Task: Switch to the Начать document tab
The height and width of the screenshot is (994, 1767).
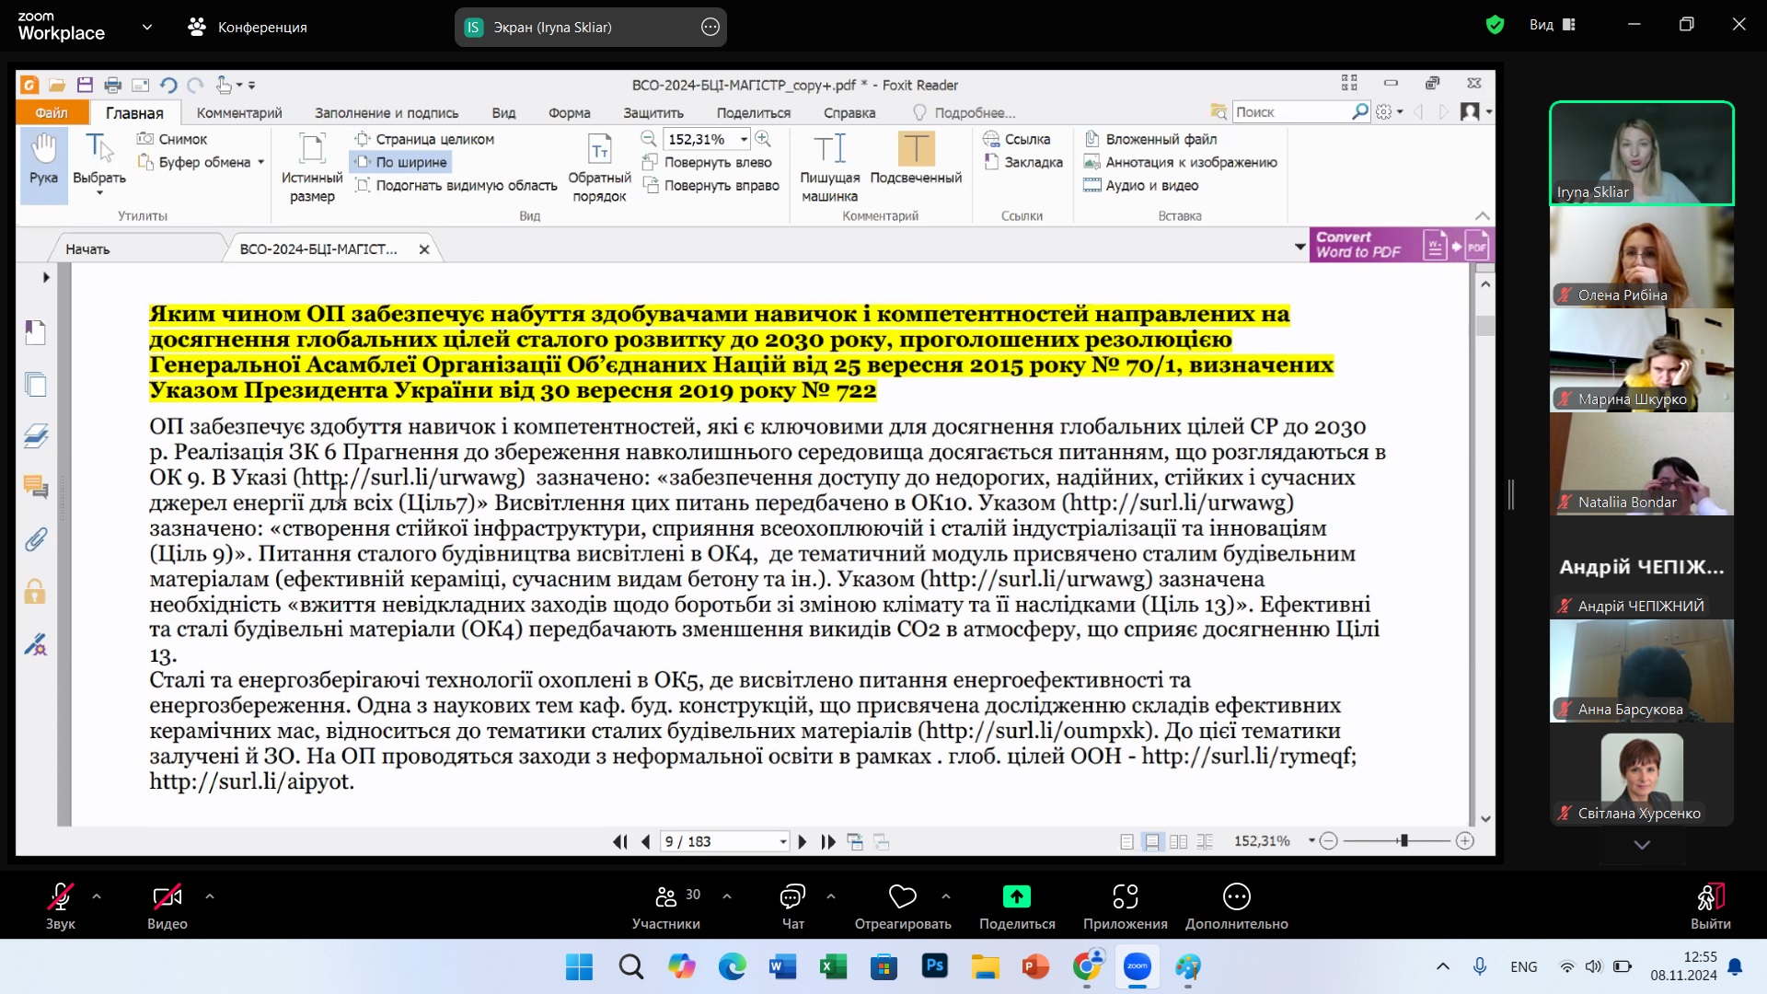Action: click(x=87, y=248)
